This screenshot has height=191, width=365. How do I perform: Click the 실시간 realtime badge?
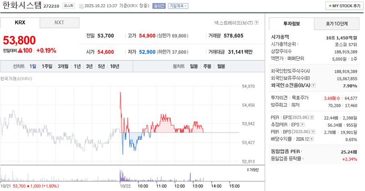pos(159,6)
